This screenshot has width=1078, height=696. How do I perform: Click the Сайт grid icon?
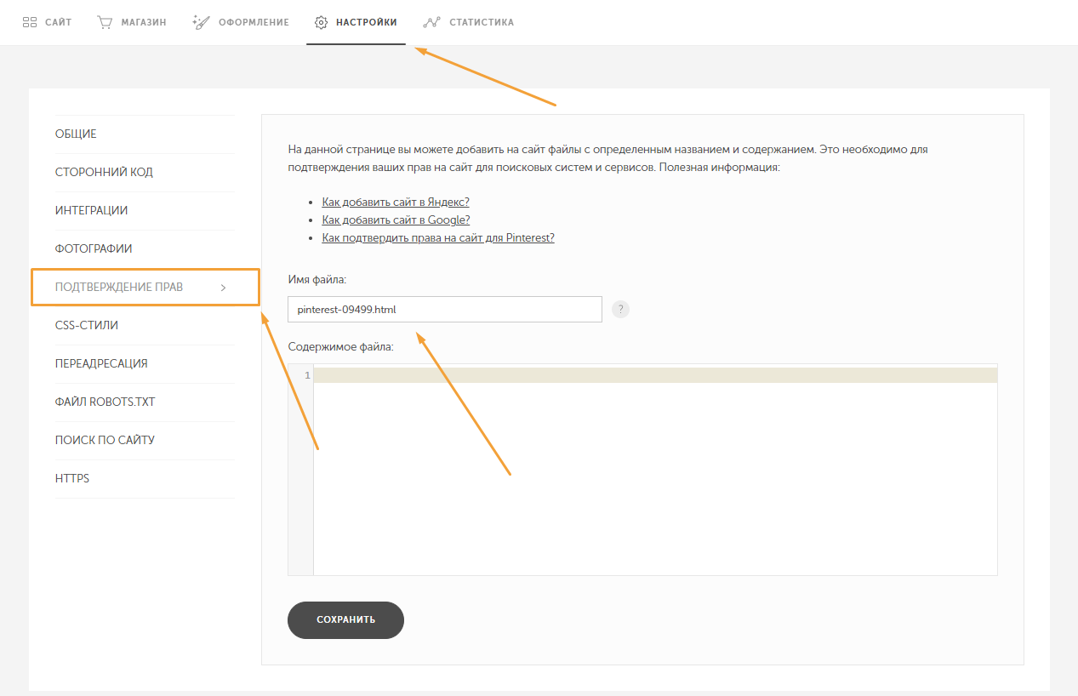(x=30, y=22)
